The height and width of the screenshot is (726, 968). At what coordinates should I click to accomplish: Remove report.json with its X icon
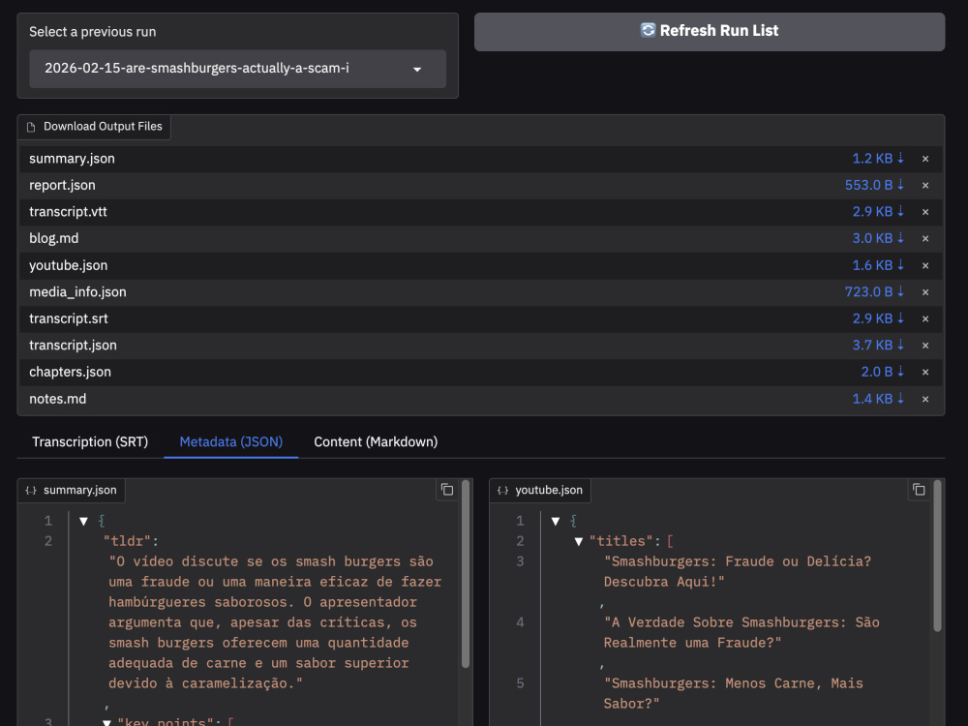925,186
